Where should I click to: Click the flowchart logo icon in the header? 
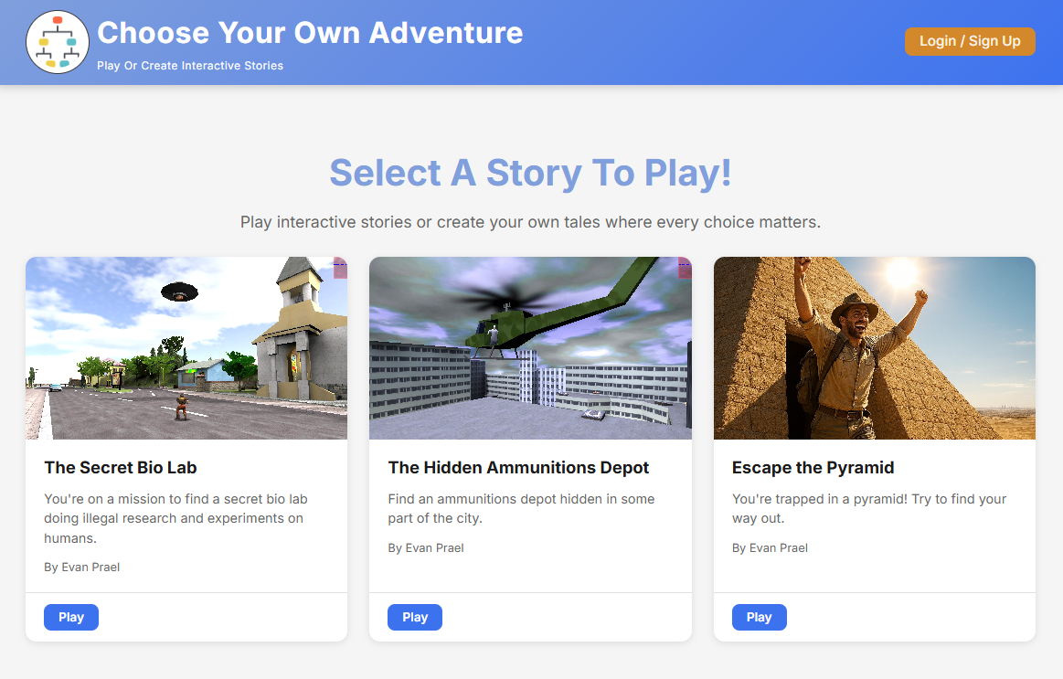click(57, 41)
